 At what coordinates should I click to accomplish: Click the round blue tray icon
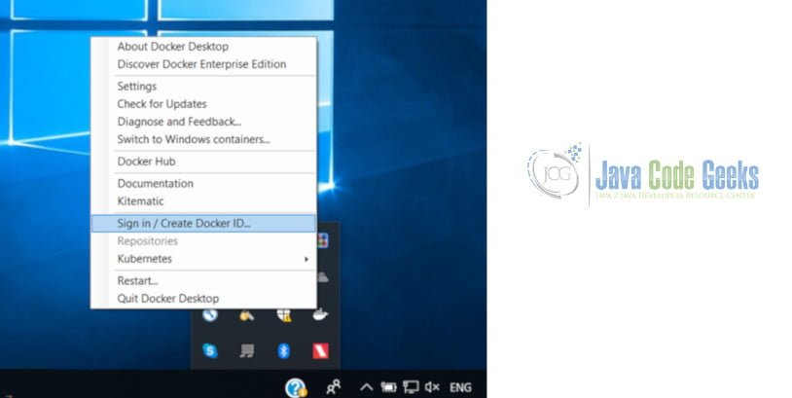pos(210,315)
